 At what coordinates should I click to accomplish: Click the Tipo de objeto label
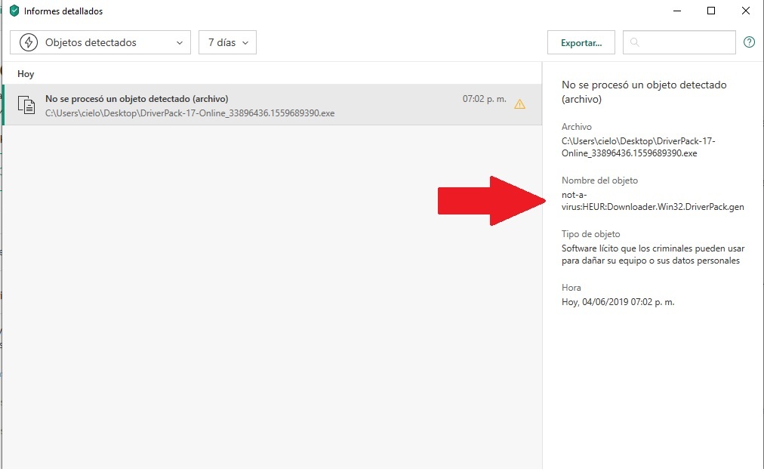pos(591,234)
